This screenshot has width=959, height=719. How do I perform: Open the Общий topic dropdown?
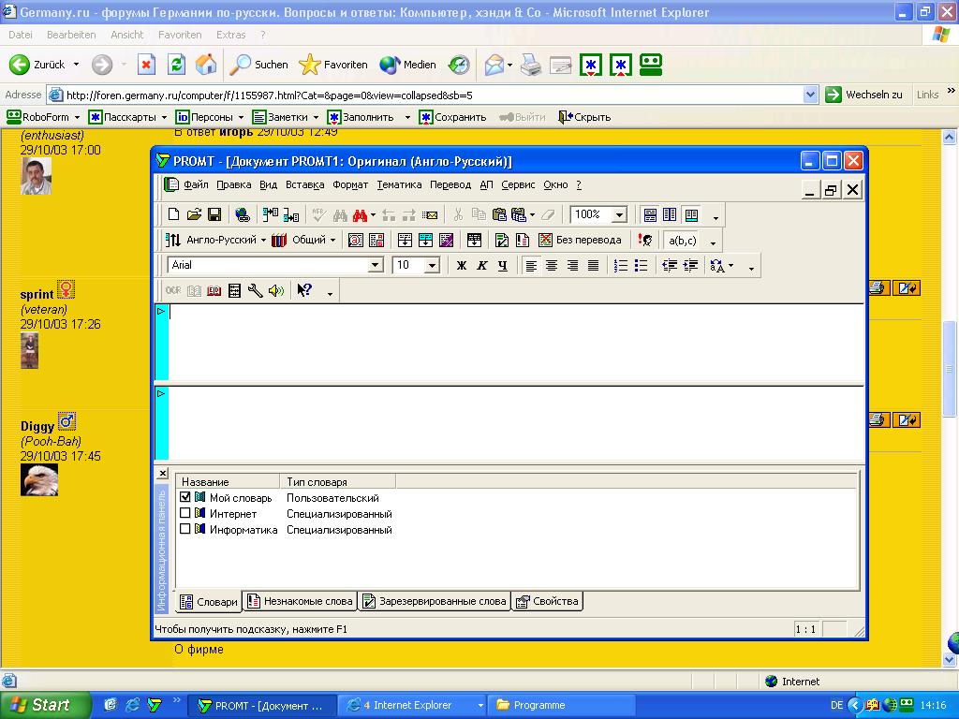332,241
